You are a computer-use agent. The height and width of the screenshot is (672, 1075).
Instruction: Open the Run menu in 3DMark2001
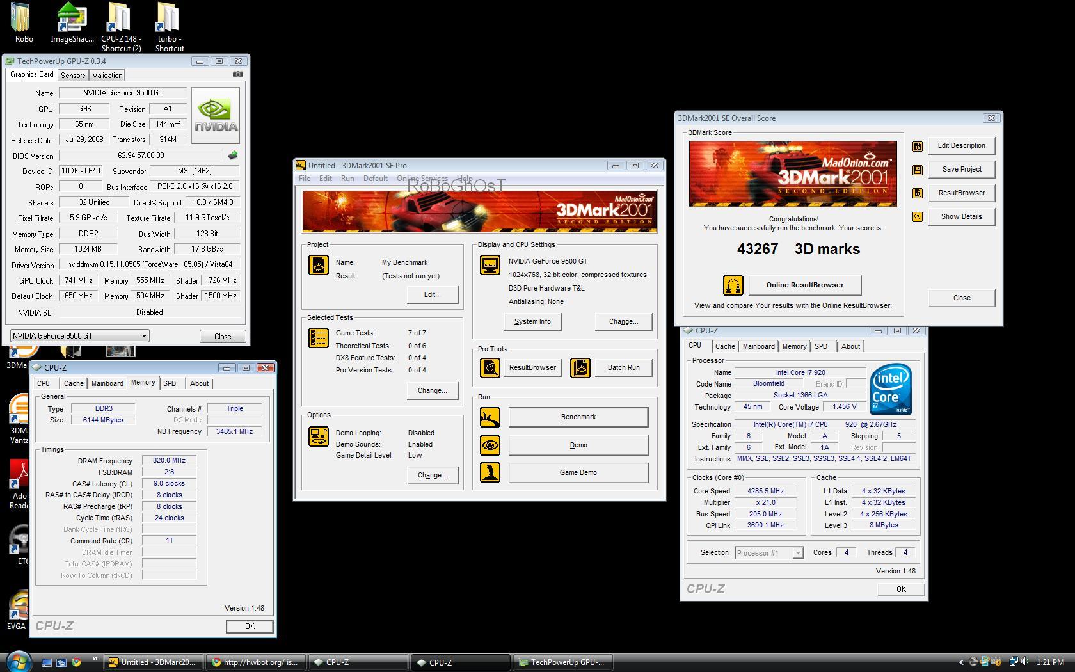pos(347,179)
